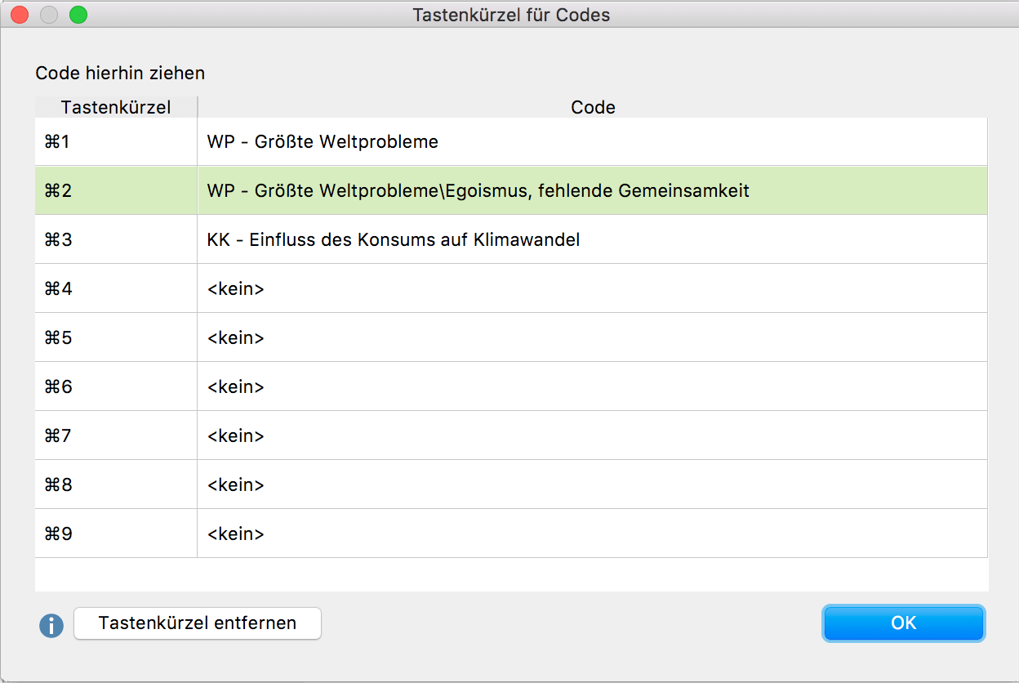Select the ⌘2 shortcut cell
The image size is (1019, 683).
[x=116, y=191]
